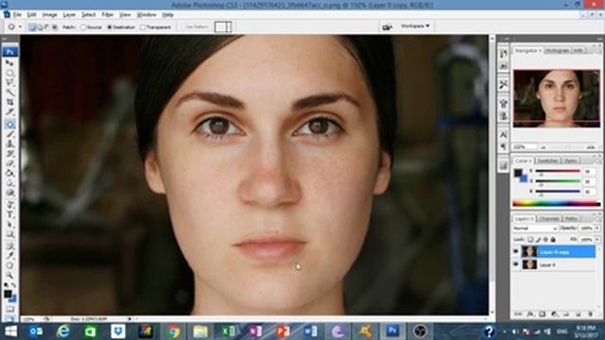The image size is (605, 340).
Task: Click Navigator zoom out button
Action: pos(544,147)
